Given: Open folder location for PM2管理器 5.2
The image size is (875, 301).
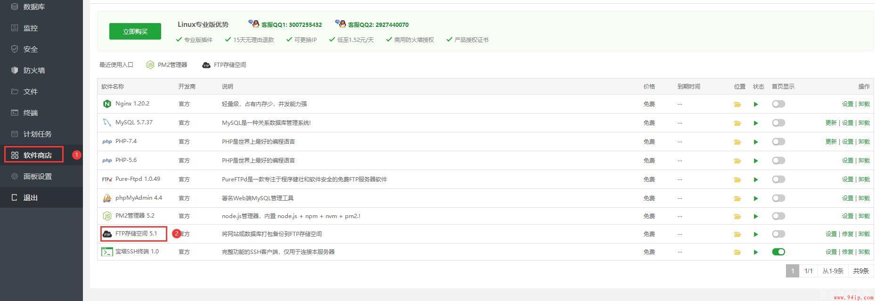Looking at the screenshot, I should 737,216.
